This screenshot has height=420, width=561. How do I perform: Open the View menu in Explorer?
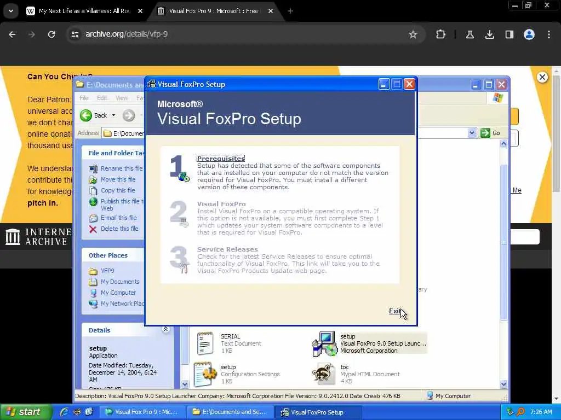point(122,98)
